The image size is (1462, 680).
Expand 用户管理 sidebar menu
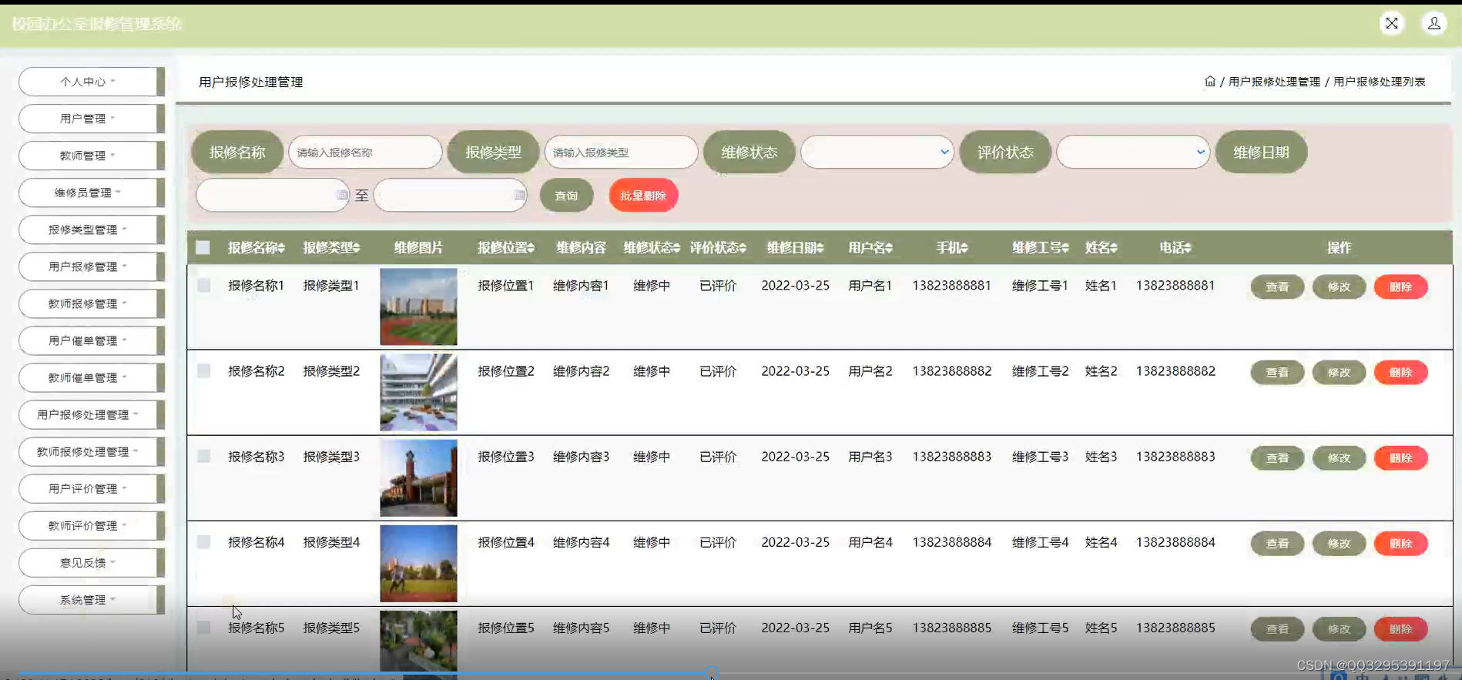tap(92, 118)
